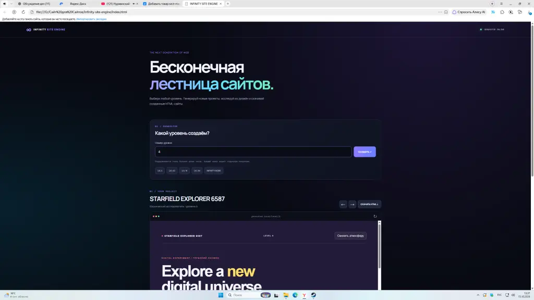
Task: Click the STARFIELD EXPLORER 6587 project title
Action: [x=187, y=199]
